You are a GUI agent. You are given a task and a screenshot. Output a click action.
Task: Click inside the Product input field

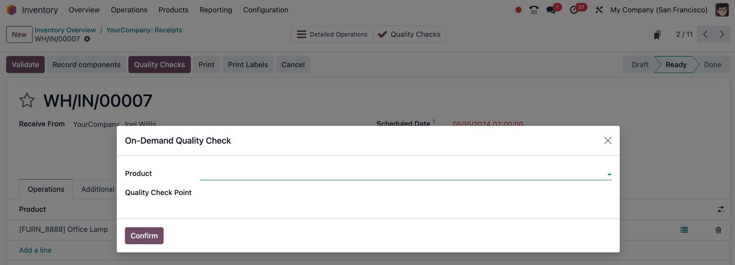click(x=402, y=174)
